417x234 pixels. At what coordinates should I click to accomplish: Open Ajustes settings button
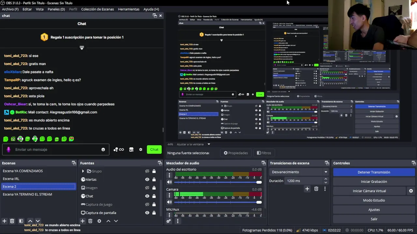[374, 210]
